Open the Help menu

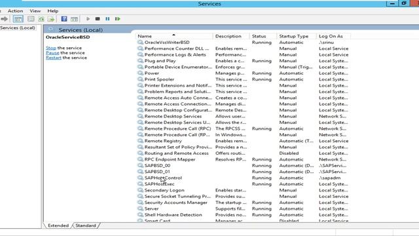coord(52,11)
